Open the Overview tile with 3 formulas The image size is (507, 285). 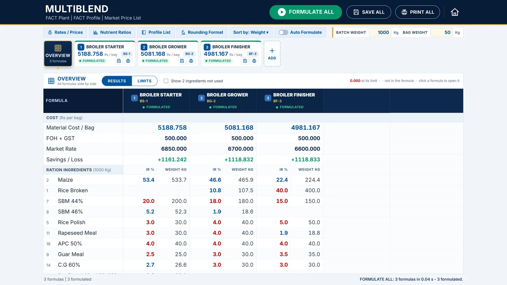[58, 54]
